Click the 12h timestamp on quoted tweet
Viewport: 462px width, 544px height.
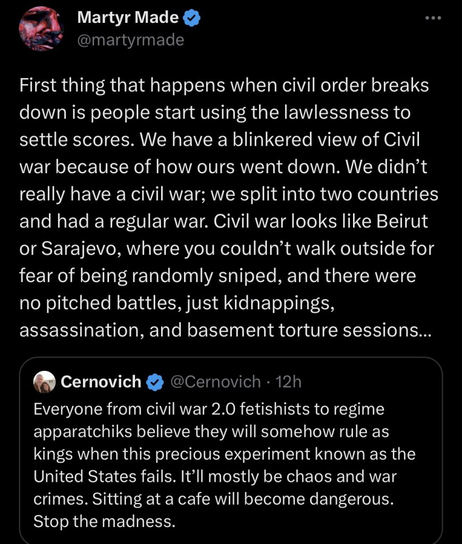point(289,381)
